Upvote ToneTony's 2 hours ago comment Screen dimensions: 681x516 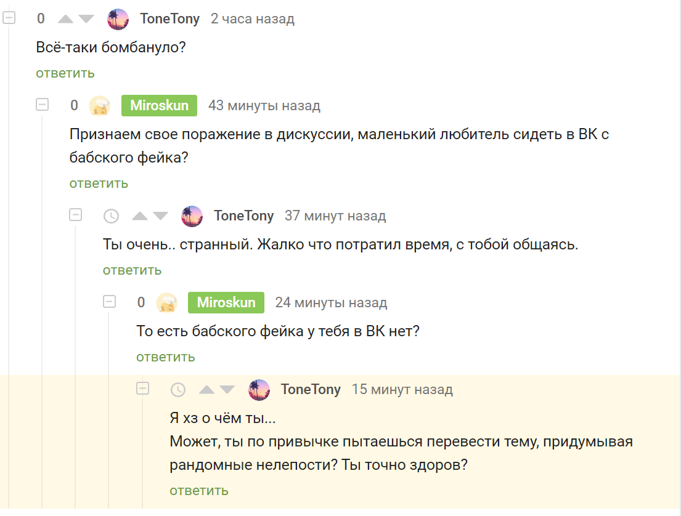point(65,19)
